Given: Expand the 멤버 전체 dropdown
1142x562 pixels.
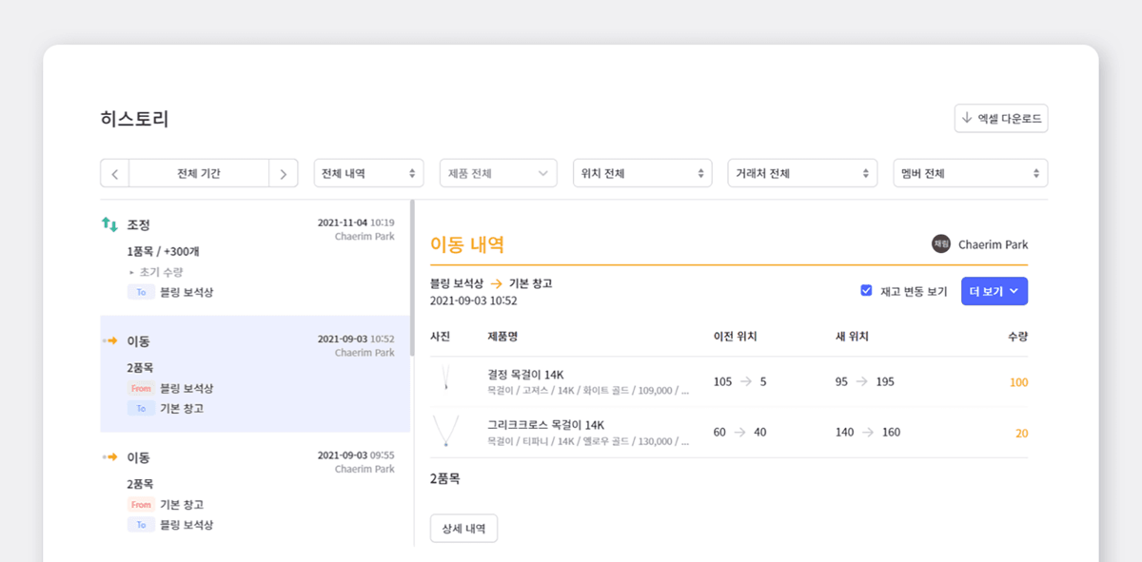Looking at the screenshot, I should tap(970, 174).
